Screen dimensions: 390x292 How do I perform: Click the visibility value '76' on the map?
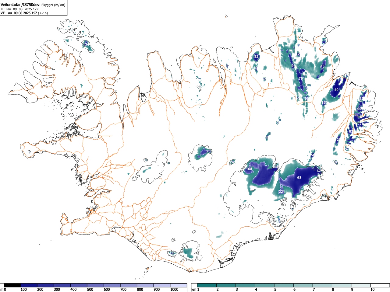pos(301,78)
